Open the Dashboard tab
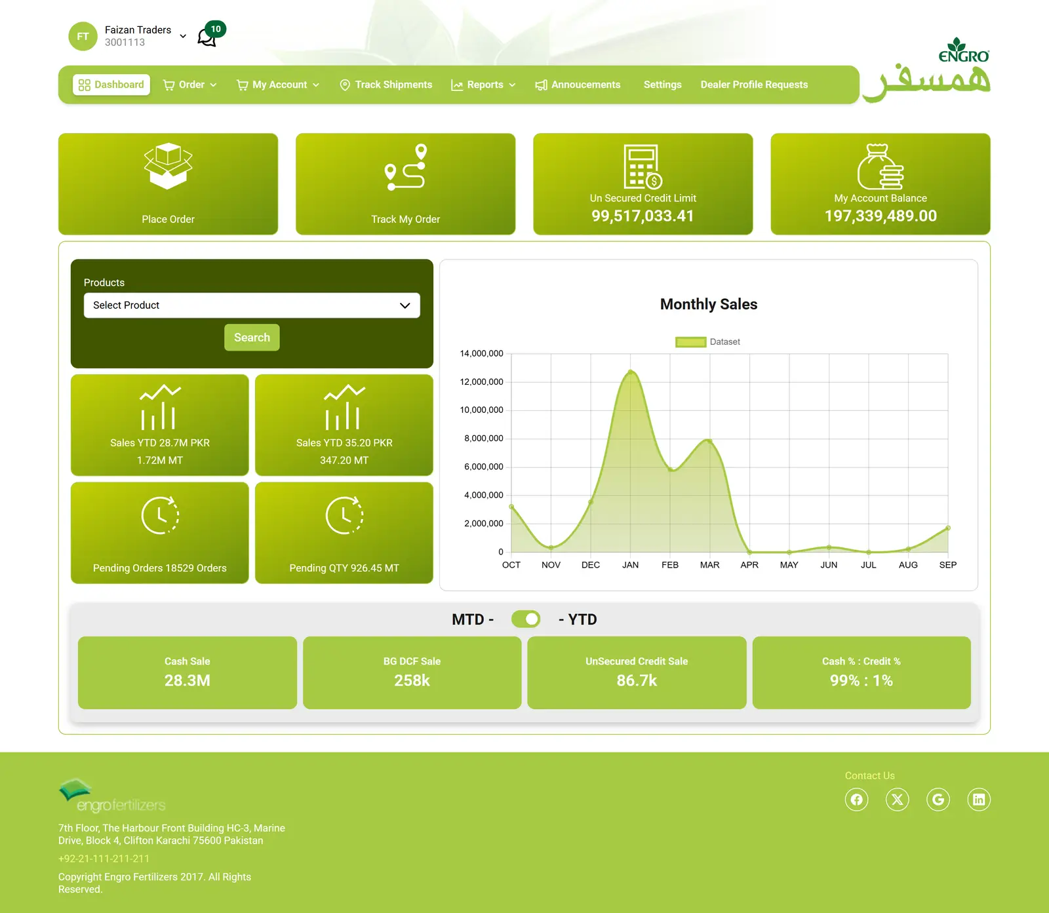Screen dimensions: 1049x913 [111, 85]
